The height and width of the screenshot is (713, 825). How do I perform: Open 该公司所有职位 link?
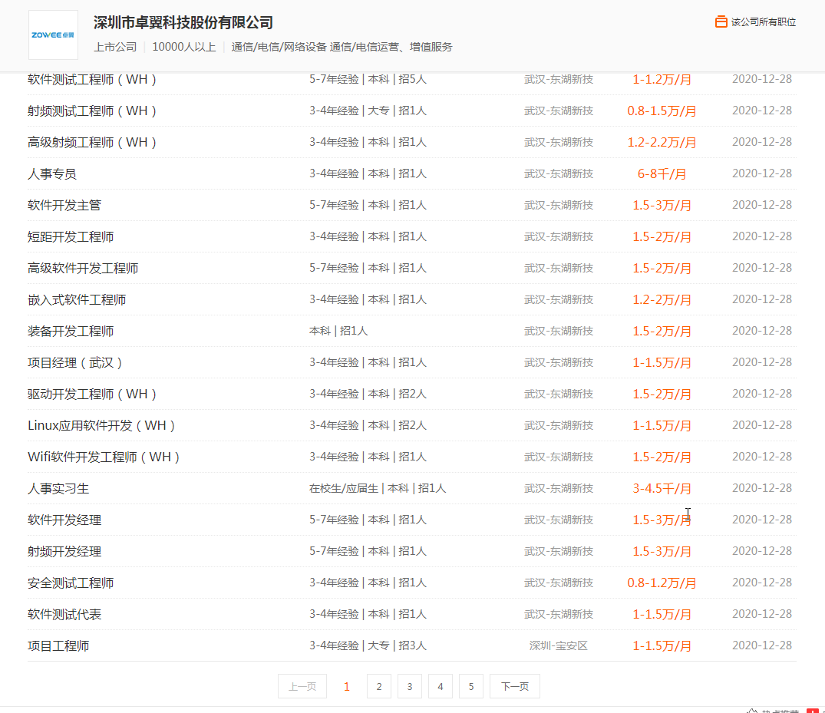click(x=764, y=22)
